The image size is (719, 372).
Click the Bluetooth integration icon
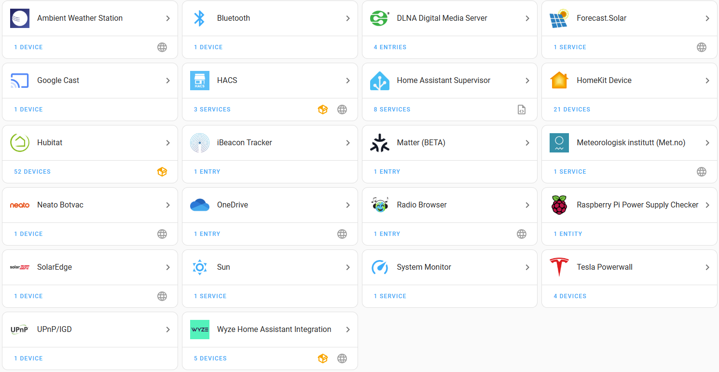point(200,18)
